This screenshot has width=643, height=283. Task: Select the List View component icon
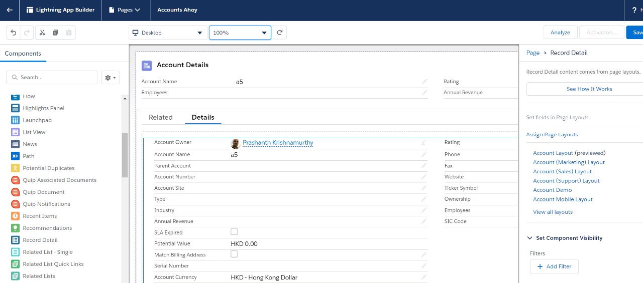(15, 132)
